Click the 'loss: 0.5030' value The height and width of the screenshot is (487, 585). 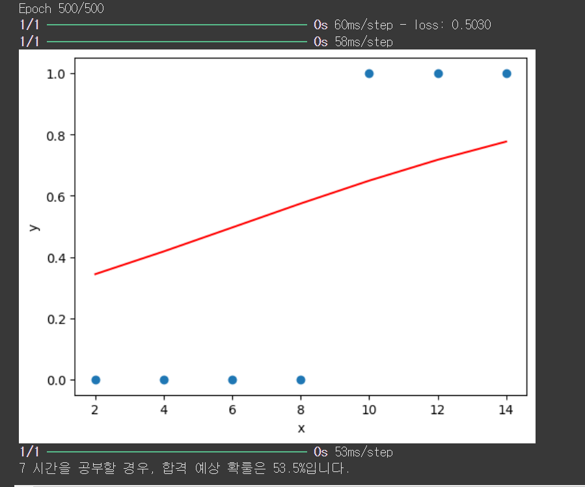[x=452, y=25]
